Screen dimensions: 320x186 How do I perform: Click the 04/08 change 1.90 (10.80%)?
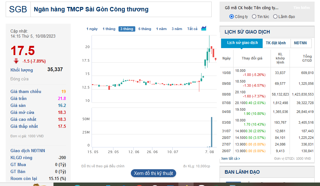click(x=254, y=114)
